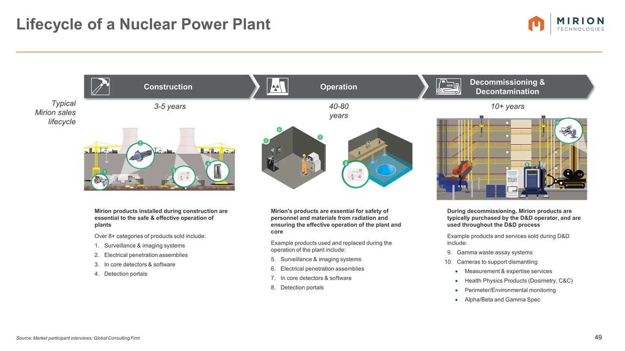The width and height of the screenshot is (625, 351).
Task: Select the Construction phase banner
Action: tap(170, 87)
